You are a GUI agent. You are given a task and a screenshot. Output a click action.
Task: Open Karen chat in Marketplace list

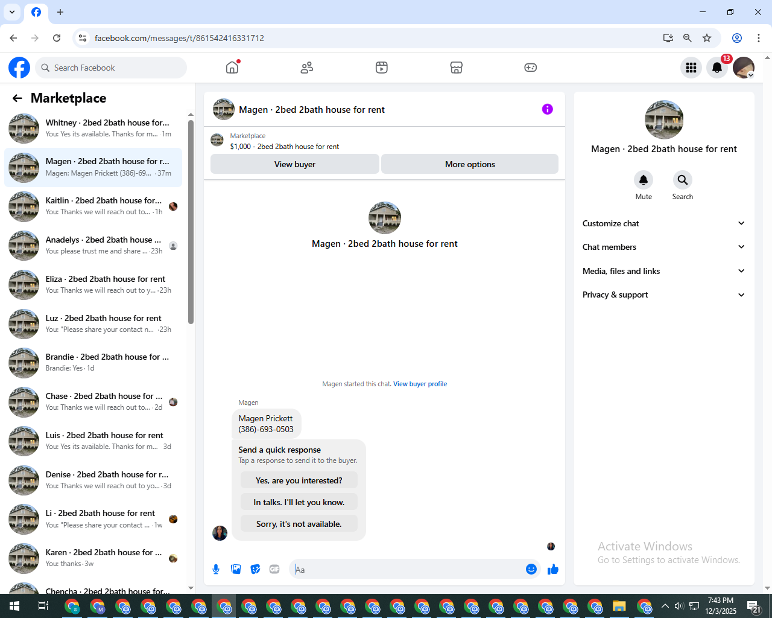(x=93, y=558)
